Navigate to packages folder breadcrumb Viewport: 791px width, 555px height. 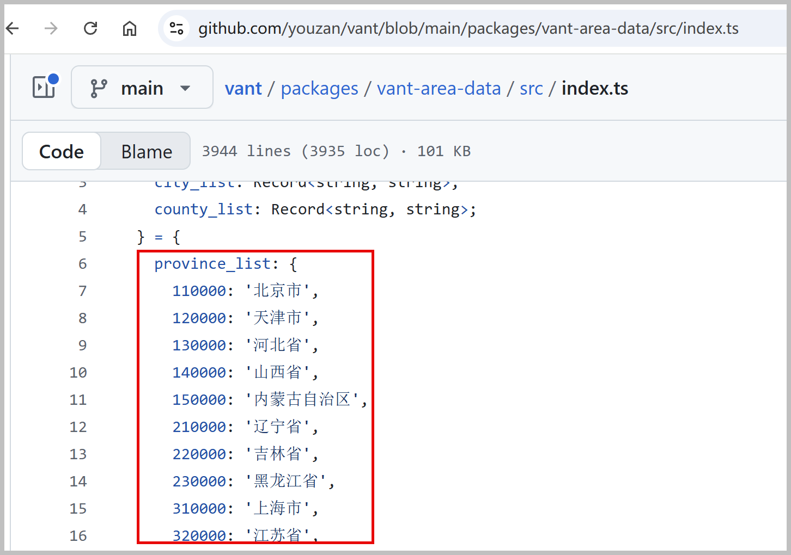coord(319,88)
